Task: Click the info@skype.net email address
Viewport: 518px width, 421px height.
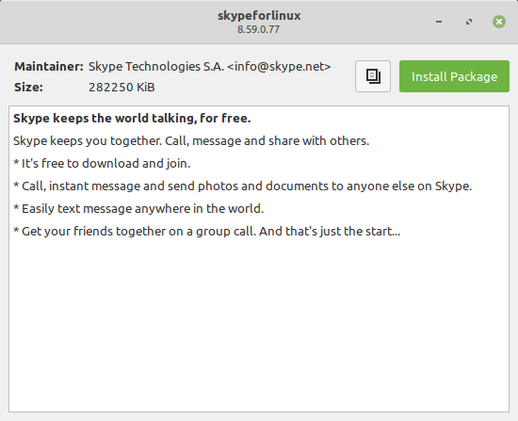Action: coord(279,67)
